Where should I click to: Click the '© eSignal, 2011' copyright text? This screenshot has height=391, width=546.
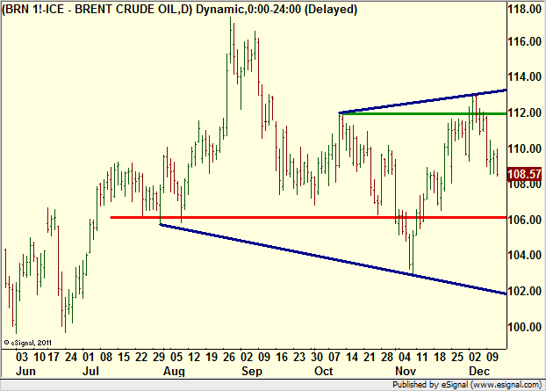point(28,343)
